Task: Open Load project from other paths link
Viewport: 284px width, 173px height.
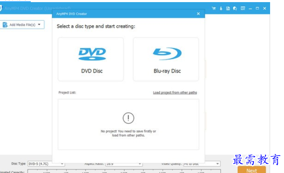Action: click(175, 92)
